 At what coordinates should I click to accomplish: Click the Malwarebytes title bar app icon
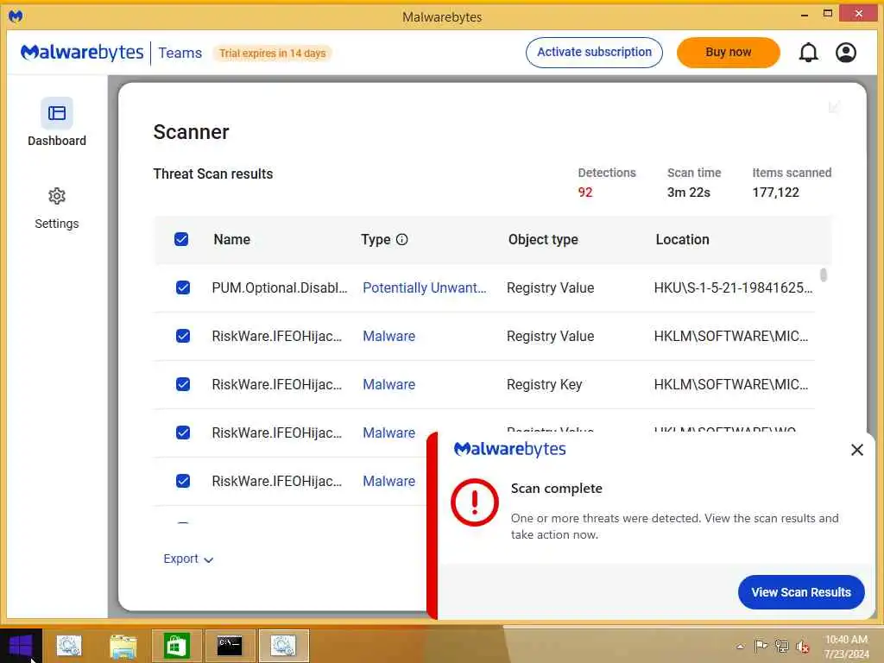click(16, 16)
